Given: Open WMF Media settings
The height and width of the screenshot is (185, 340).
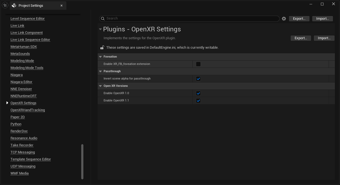Looking at the screenshot, I should pyautogui.click(x=19, y=173).
